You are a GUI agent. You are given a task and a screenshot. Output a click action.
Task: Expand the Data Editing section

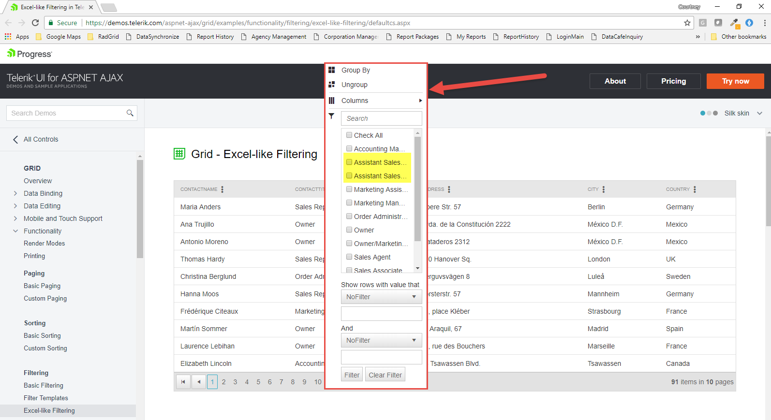[x=15, y=206]
